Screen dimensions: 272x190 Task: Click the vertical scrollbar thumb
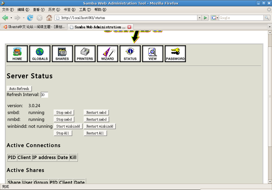pos(270,97)
